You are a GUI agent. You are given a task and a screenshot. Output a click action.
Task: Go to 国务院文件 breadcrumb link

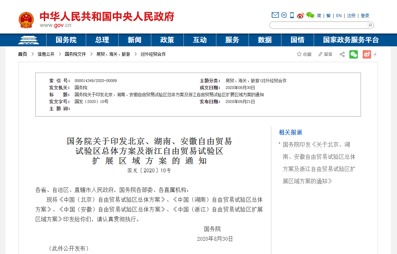pos(75,54)
